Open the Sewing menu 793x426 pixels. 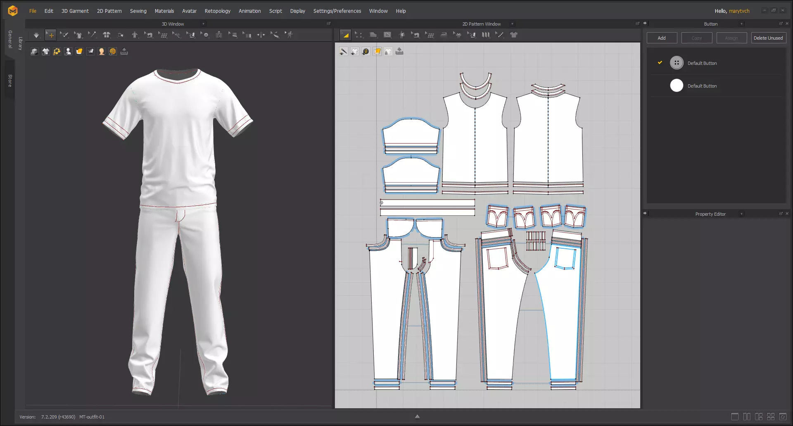point(138,11)
